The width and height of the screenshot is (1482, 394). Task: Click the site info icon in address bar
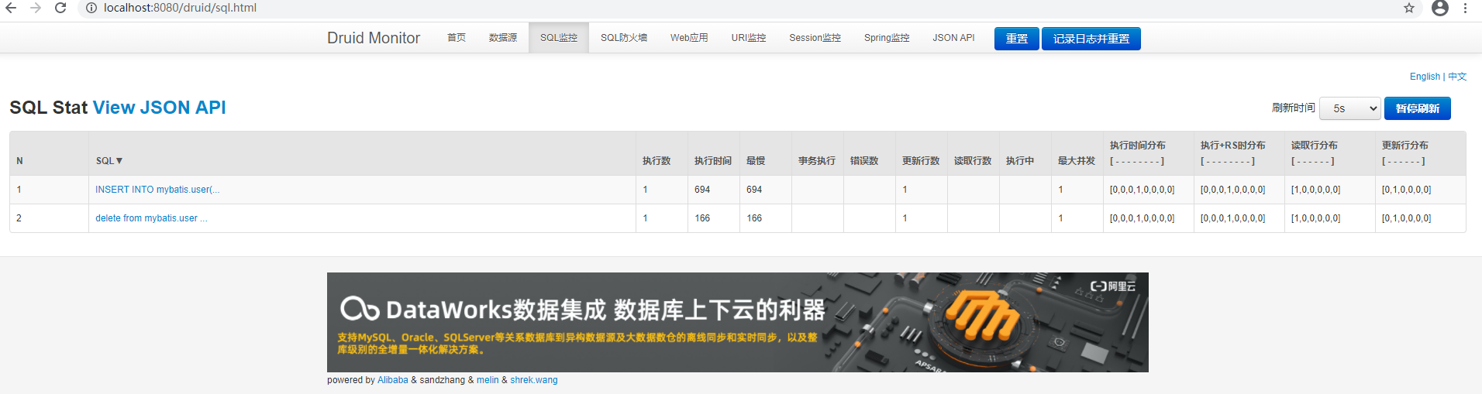click(x=91, y=8)
